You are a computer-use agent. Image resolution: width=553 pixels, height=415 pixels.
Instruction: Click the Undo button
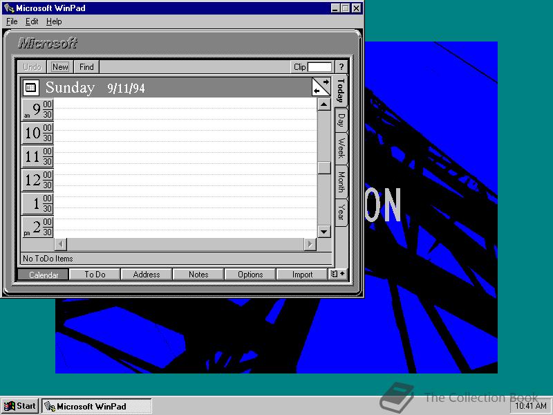32,66
